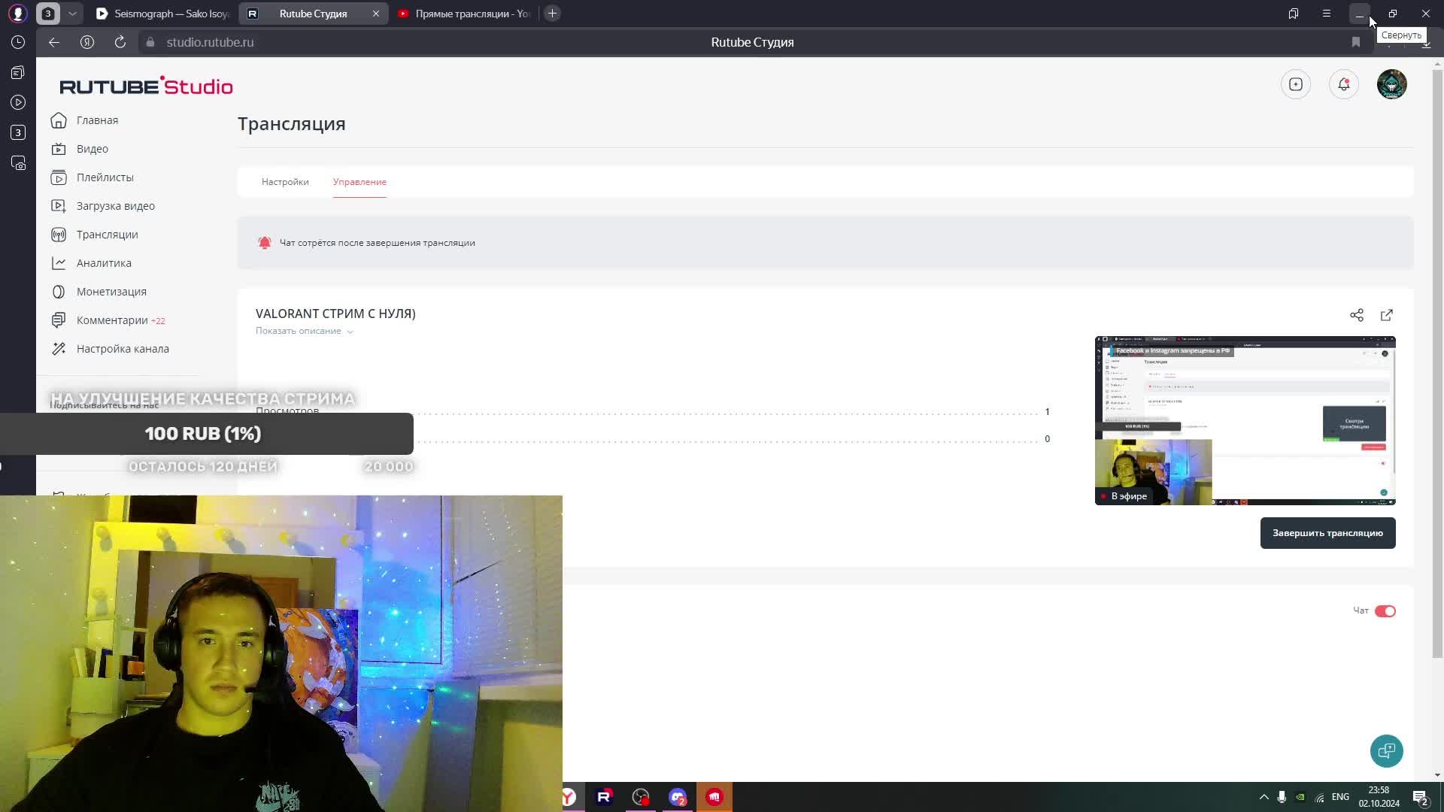Go to Видео section in sidebar

coord(80,149)
